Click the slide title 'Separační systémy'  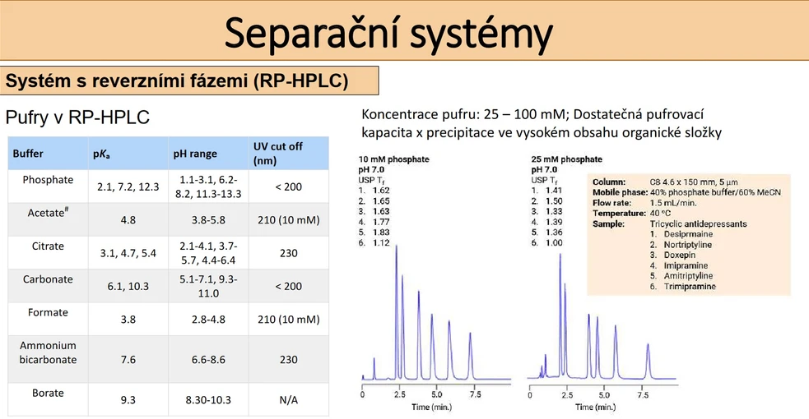[x=388, y=34]
